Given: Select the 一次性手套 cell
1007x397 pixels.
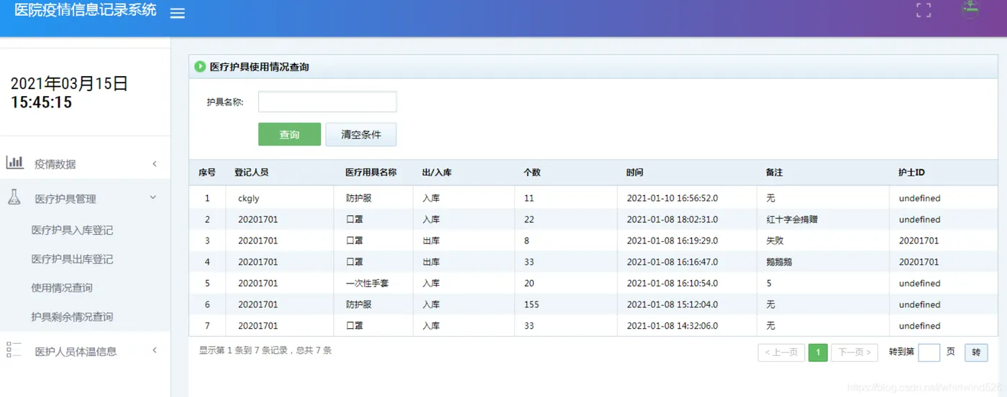Looking at the screenshot, I should point(368,284).
